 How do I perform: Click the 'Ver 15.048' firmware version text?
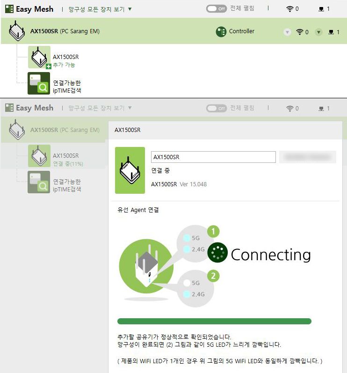point(193,184)
